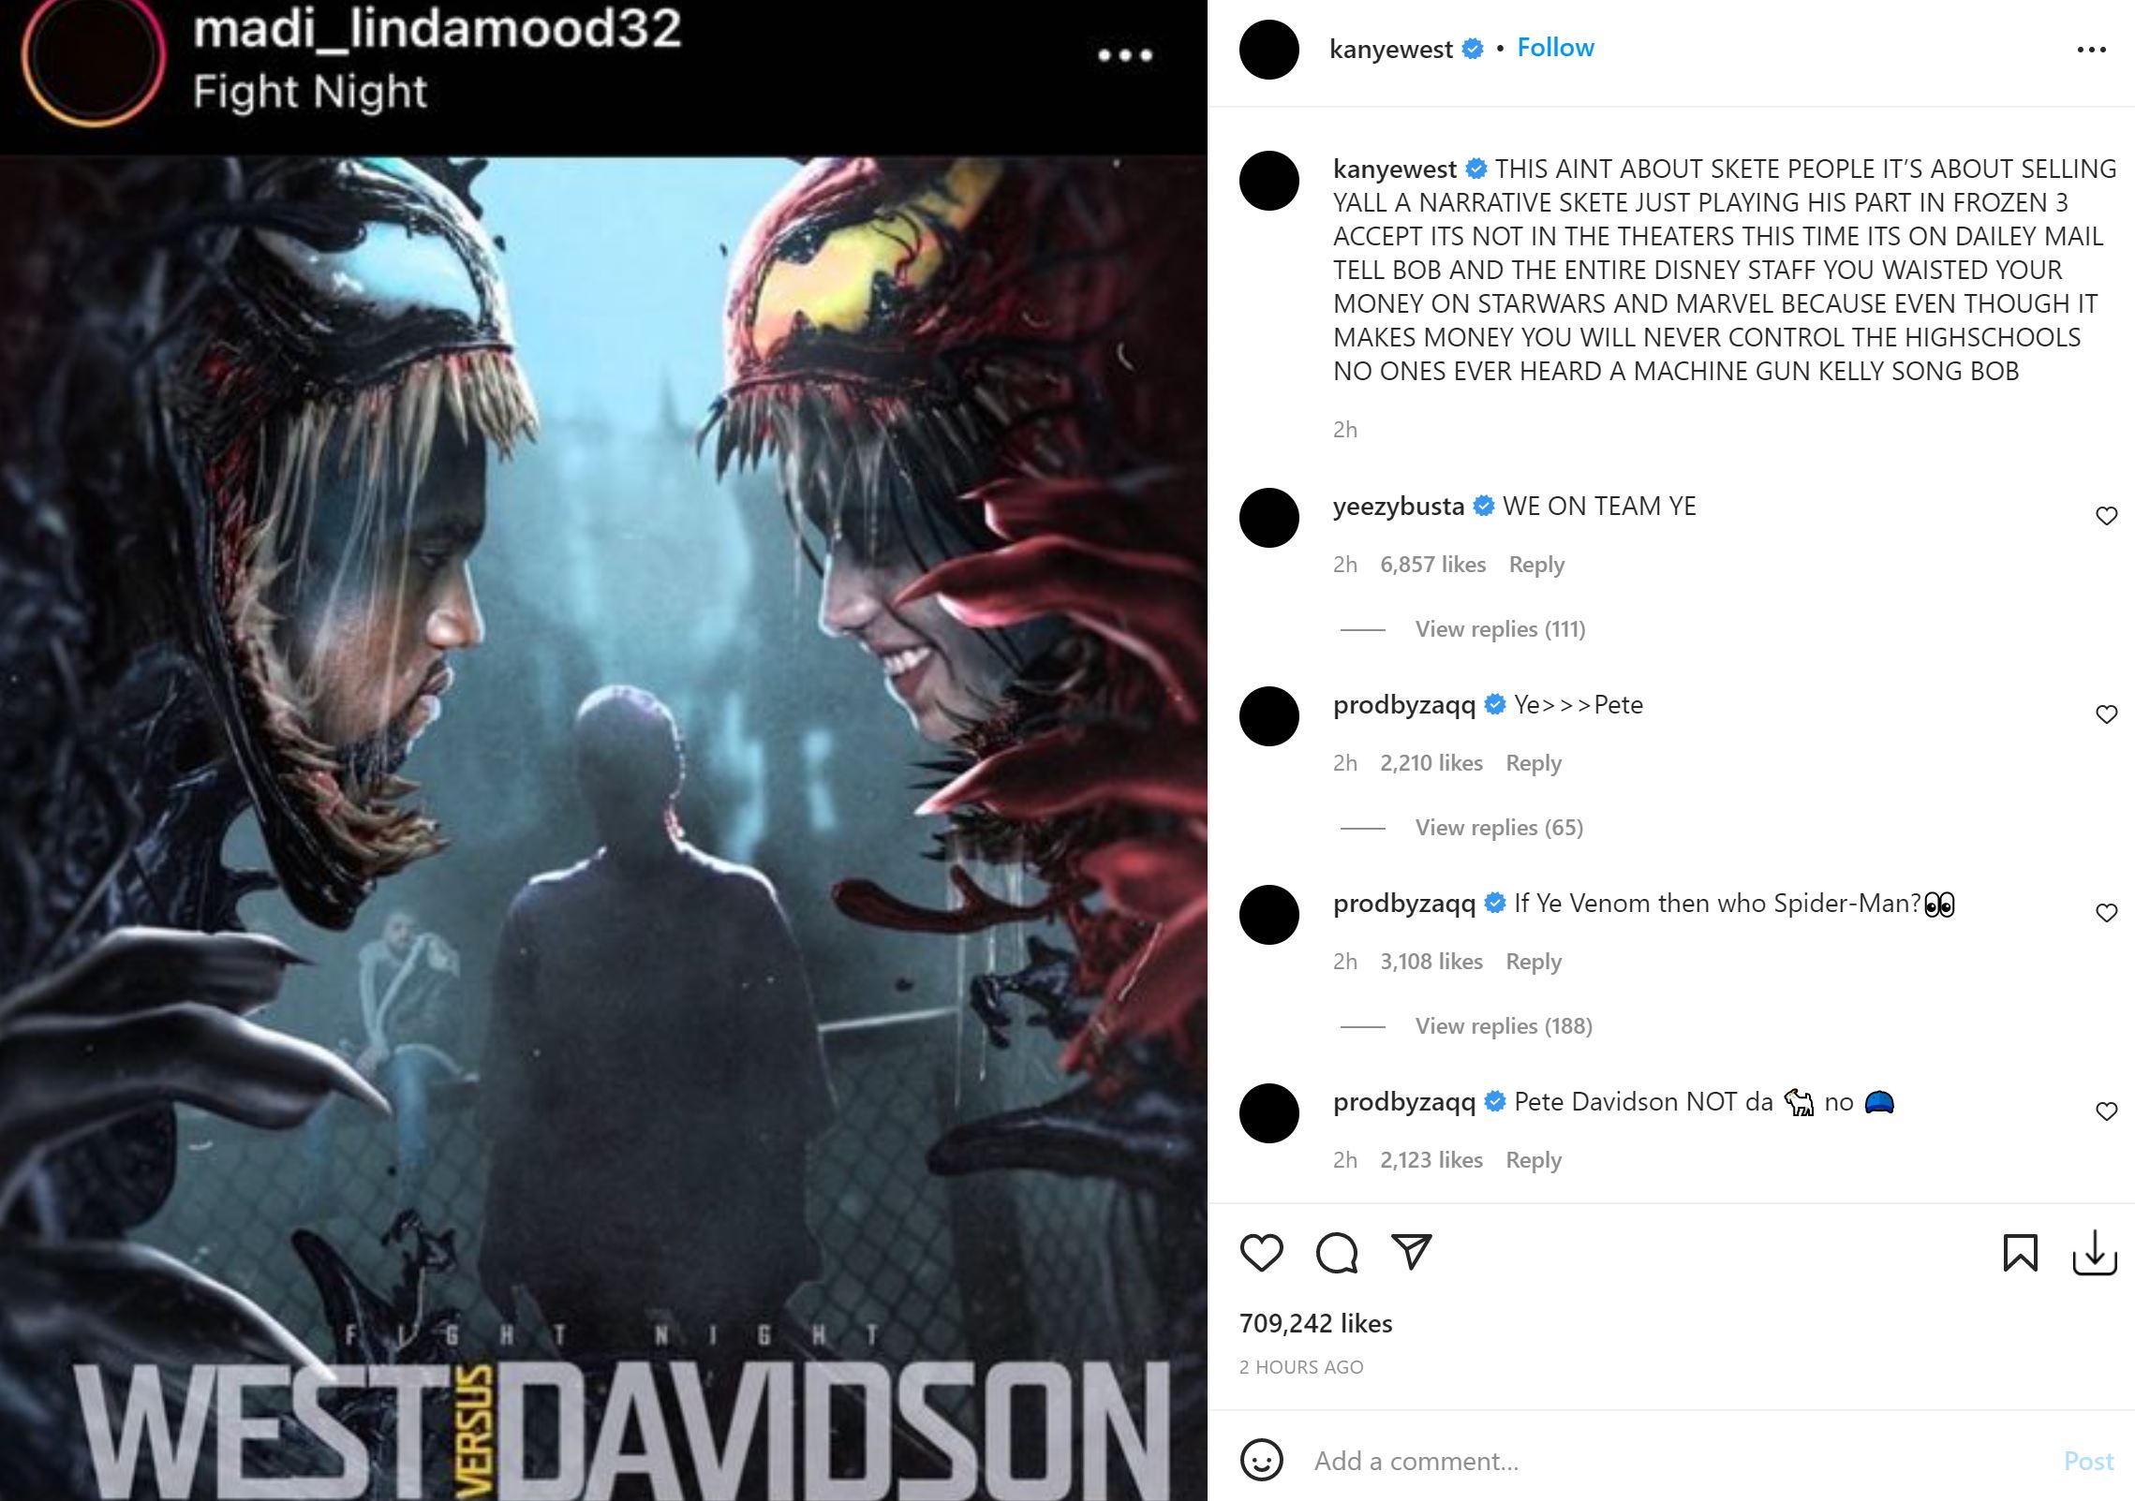Like yeezybusta's WE ON TEAM YE comment

[2106, 516]
